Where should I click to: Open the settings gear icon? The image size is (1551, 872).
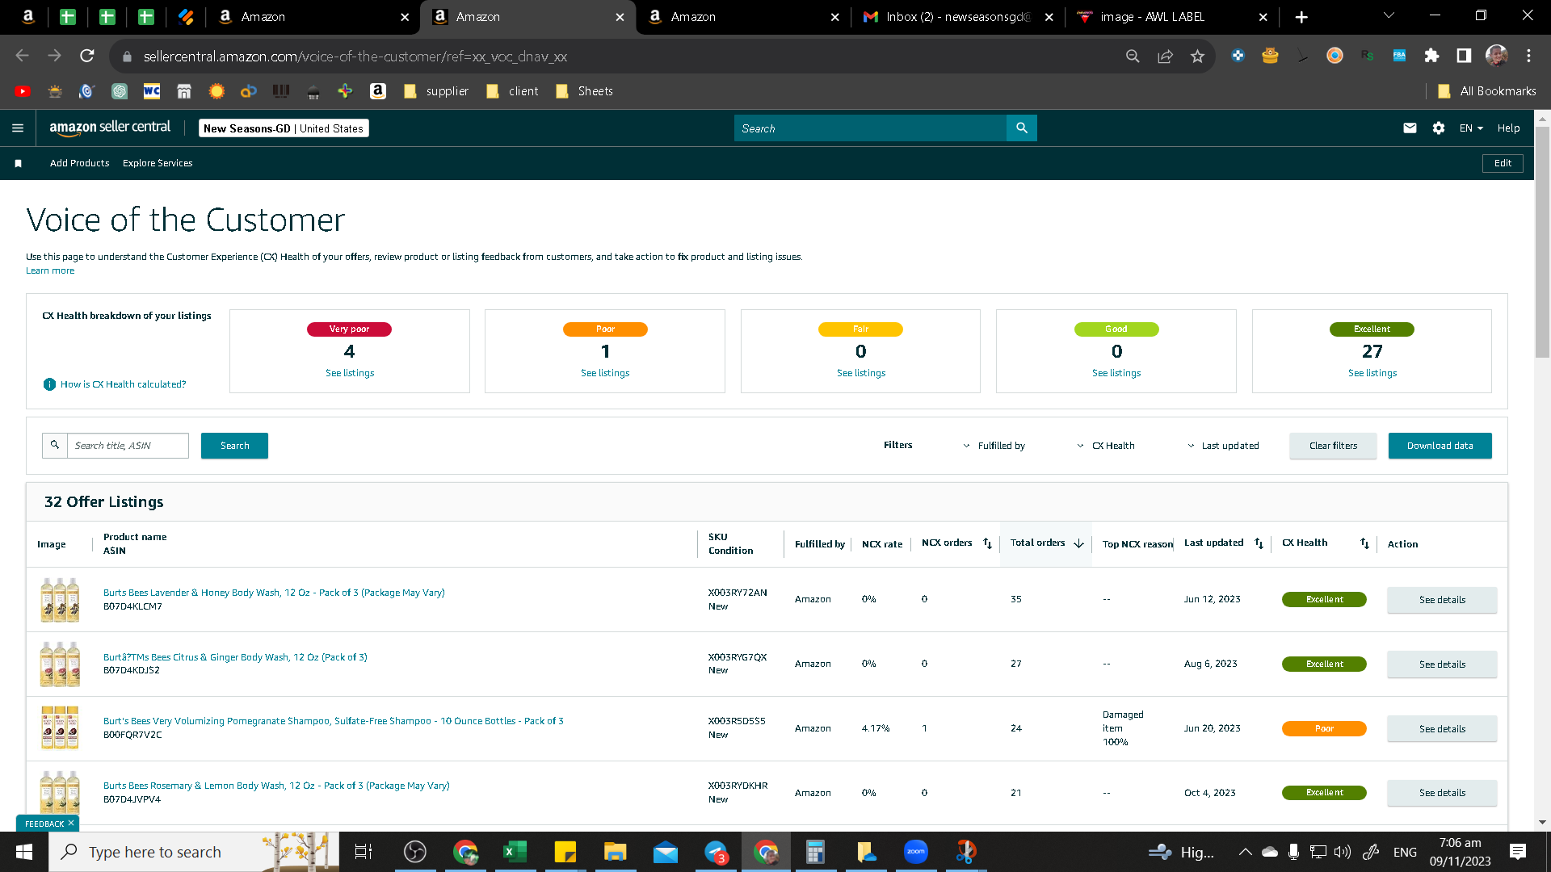click(1439, 128)
